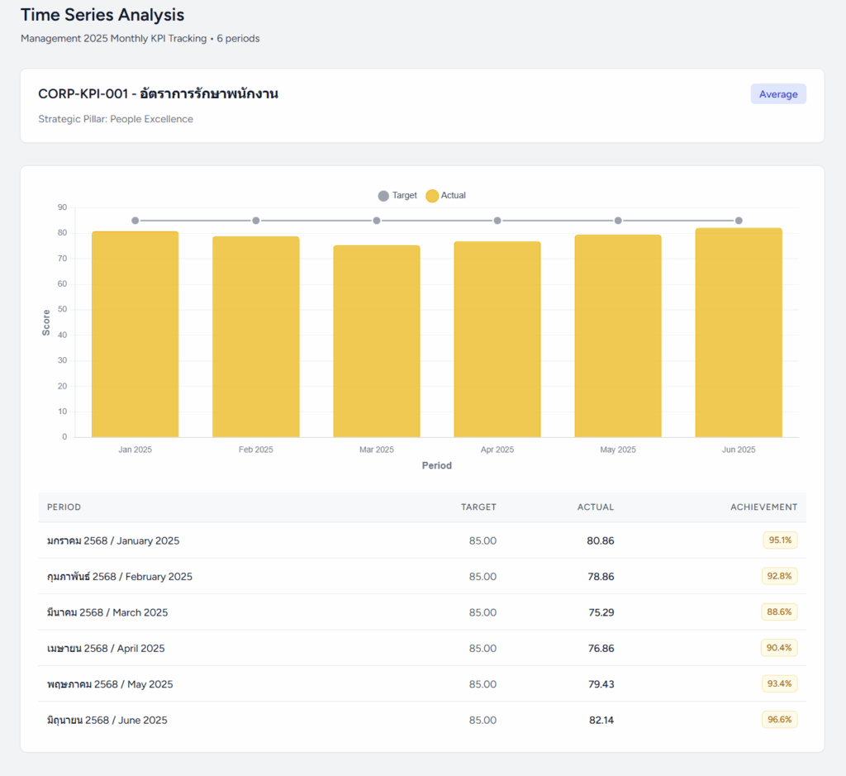
Task: Click the Average badge on KPI card
Action: (777, 94)
